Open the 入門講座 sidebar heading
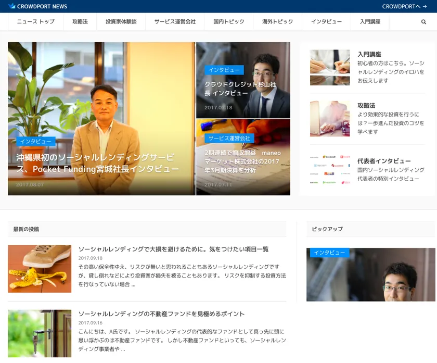 point(369,54)
